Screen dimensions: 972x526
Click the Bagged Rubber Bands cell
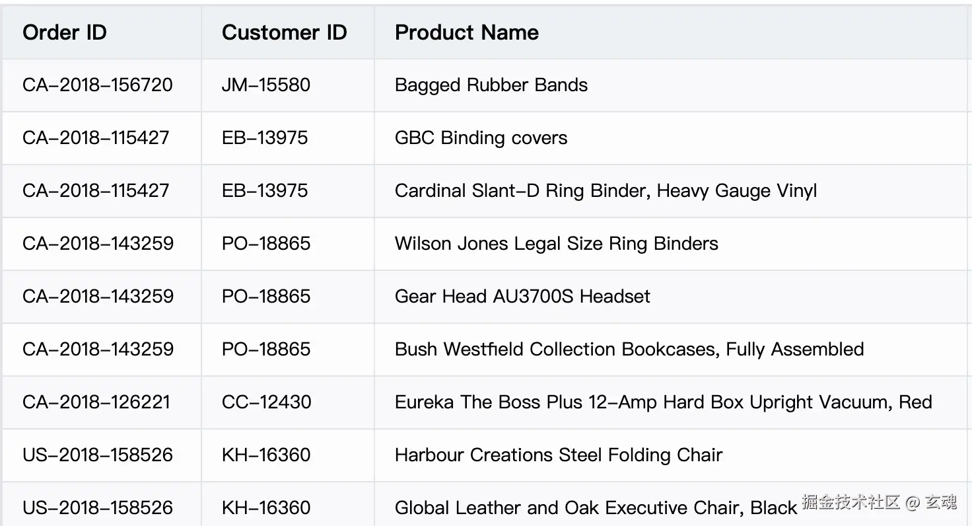[491, 85]
